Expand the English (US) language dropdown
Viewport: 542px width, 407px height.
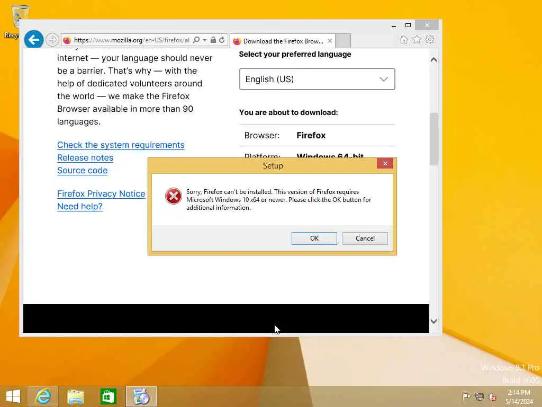tap(317, 79)
